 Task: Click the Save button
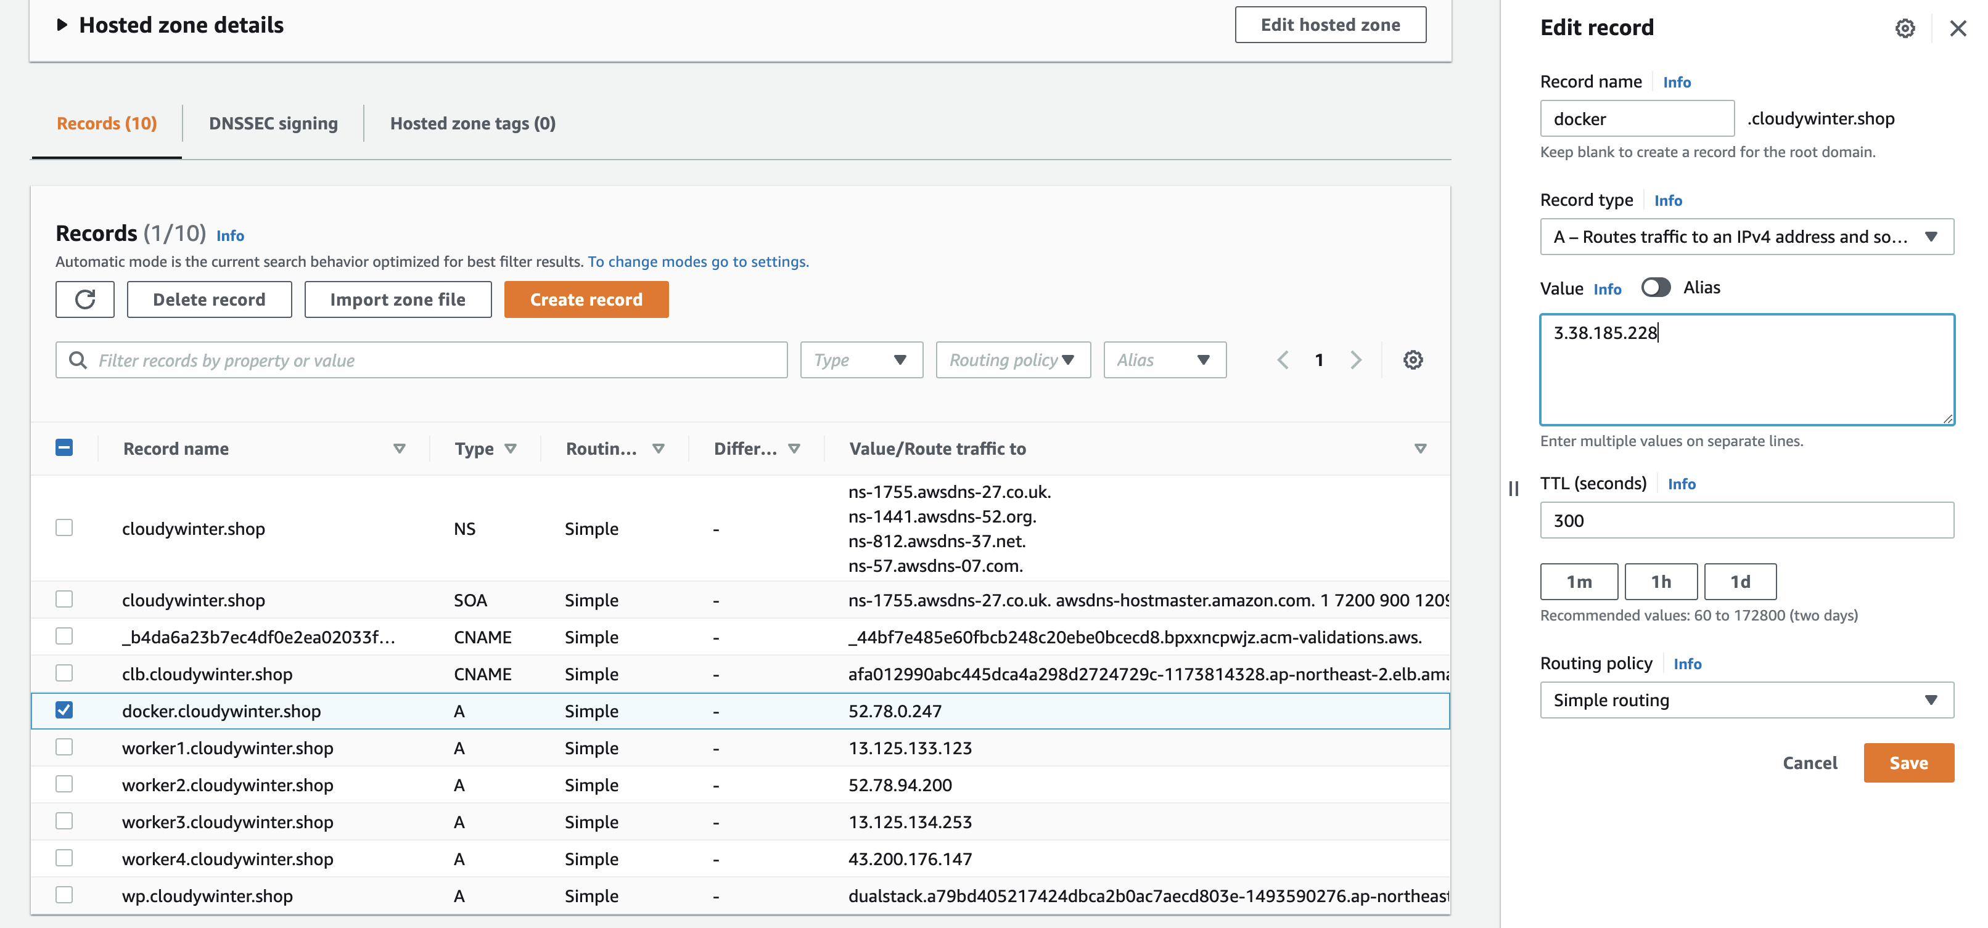tap(1908, 763)
